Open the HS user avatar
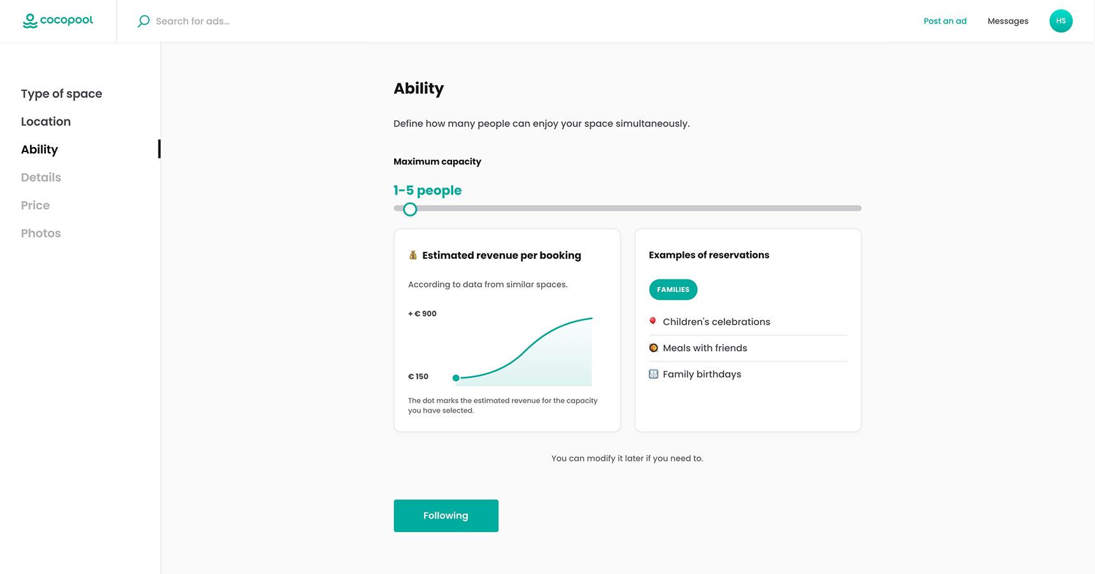Screen dimensions: 1095x574 point(1061,21)
